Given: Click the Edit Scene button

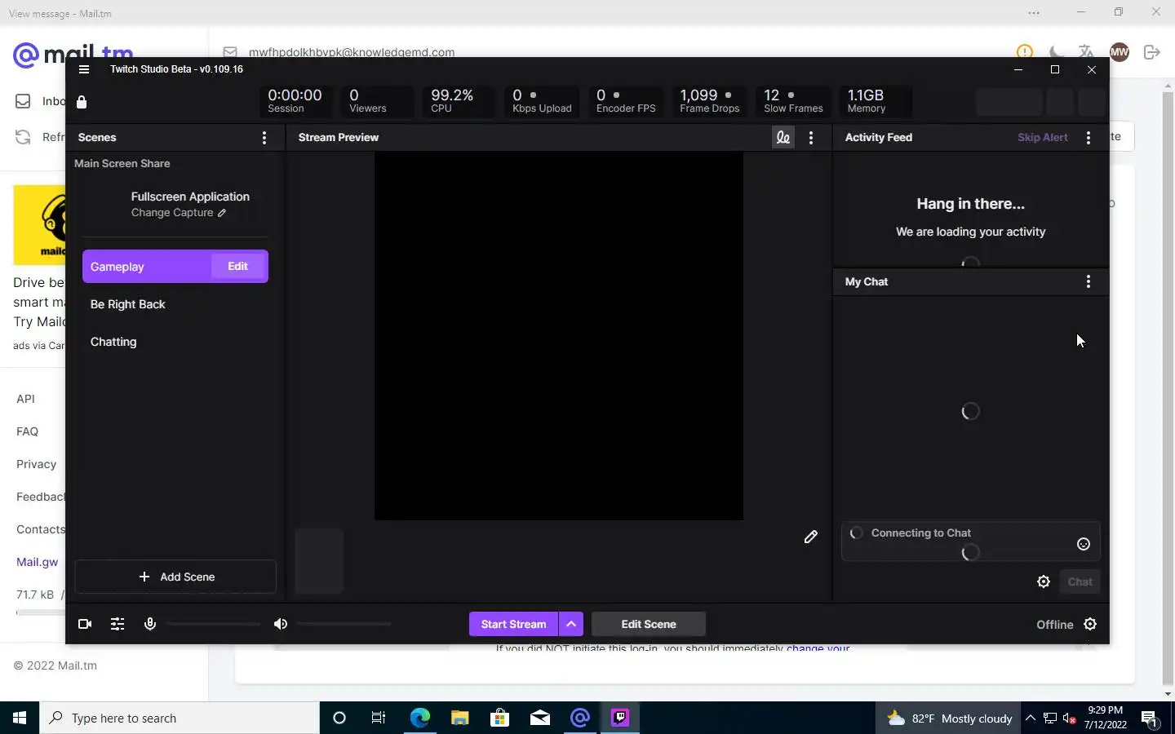Looking at the screenshot, I should pos(649,624).
